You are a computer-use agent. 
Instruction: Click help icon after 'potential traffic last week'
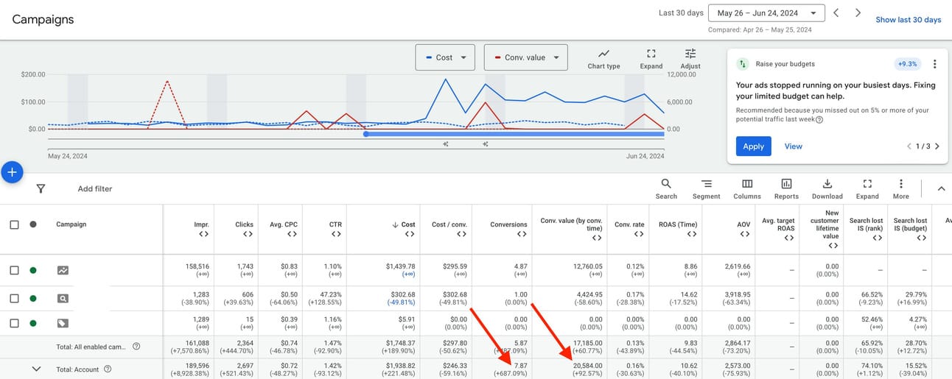(x=819, y=119)
